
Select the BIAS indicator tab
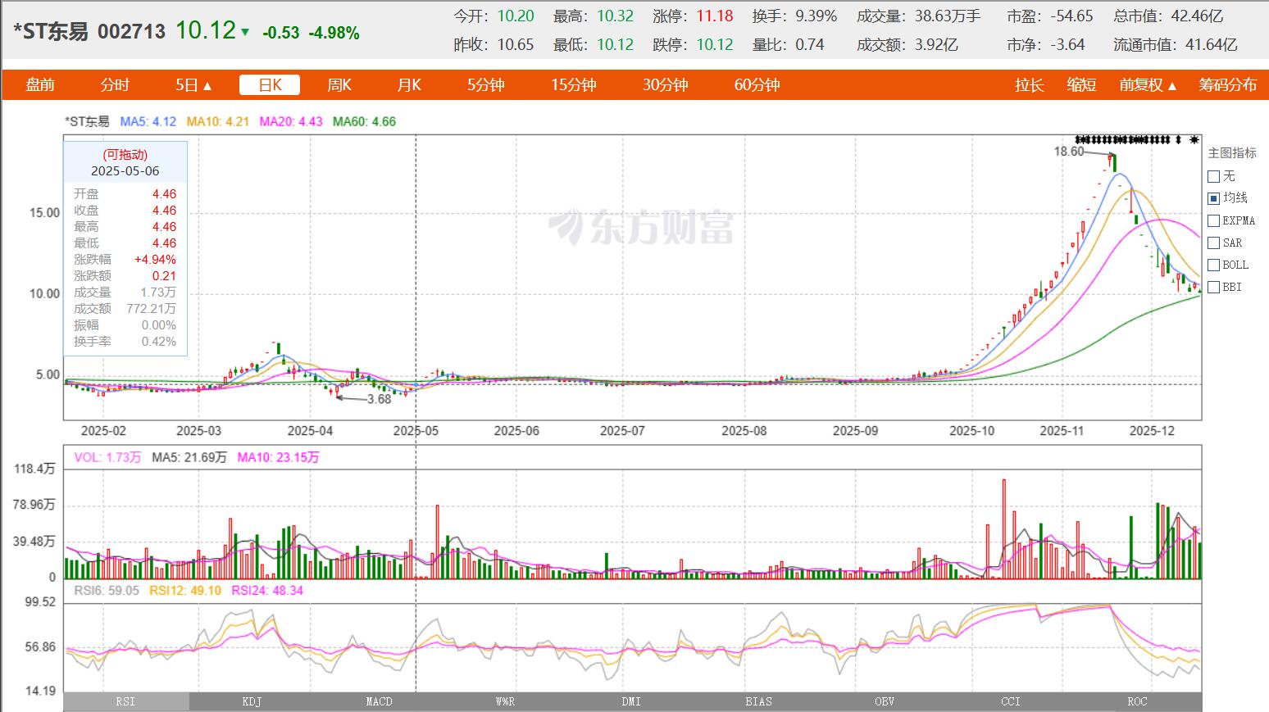point(758,701)
